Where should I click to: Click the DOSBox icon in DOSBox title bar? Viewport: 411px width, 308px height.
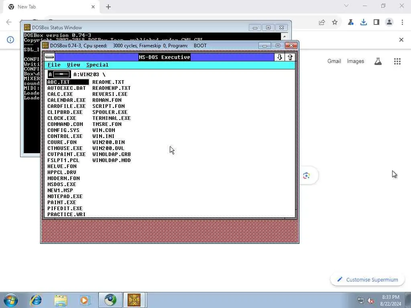[x=45, y=46]
